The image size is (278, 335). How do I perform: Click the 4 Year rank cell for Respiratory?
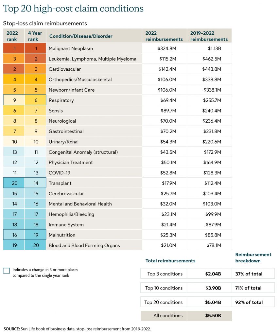click(x=35, y=100)
